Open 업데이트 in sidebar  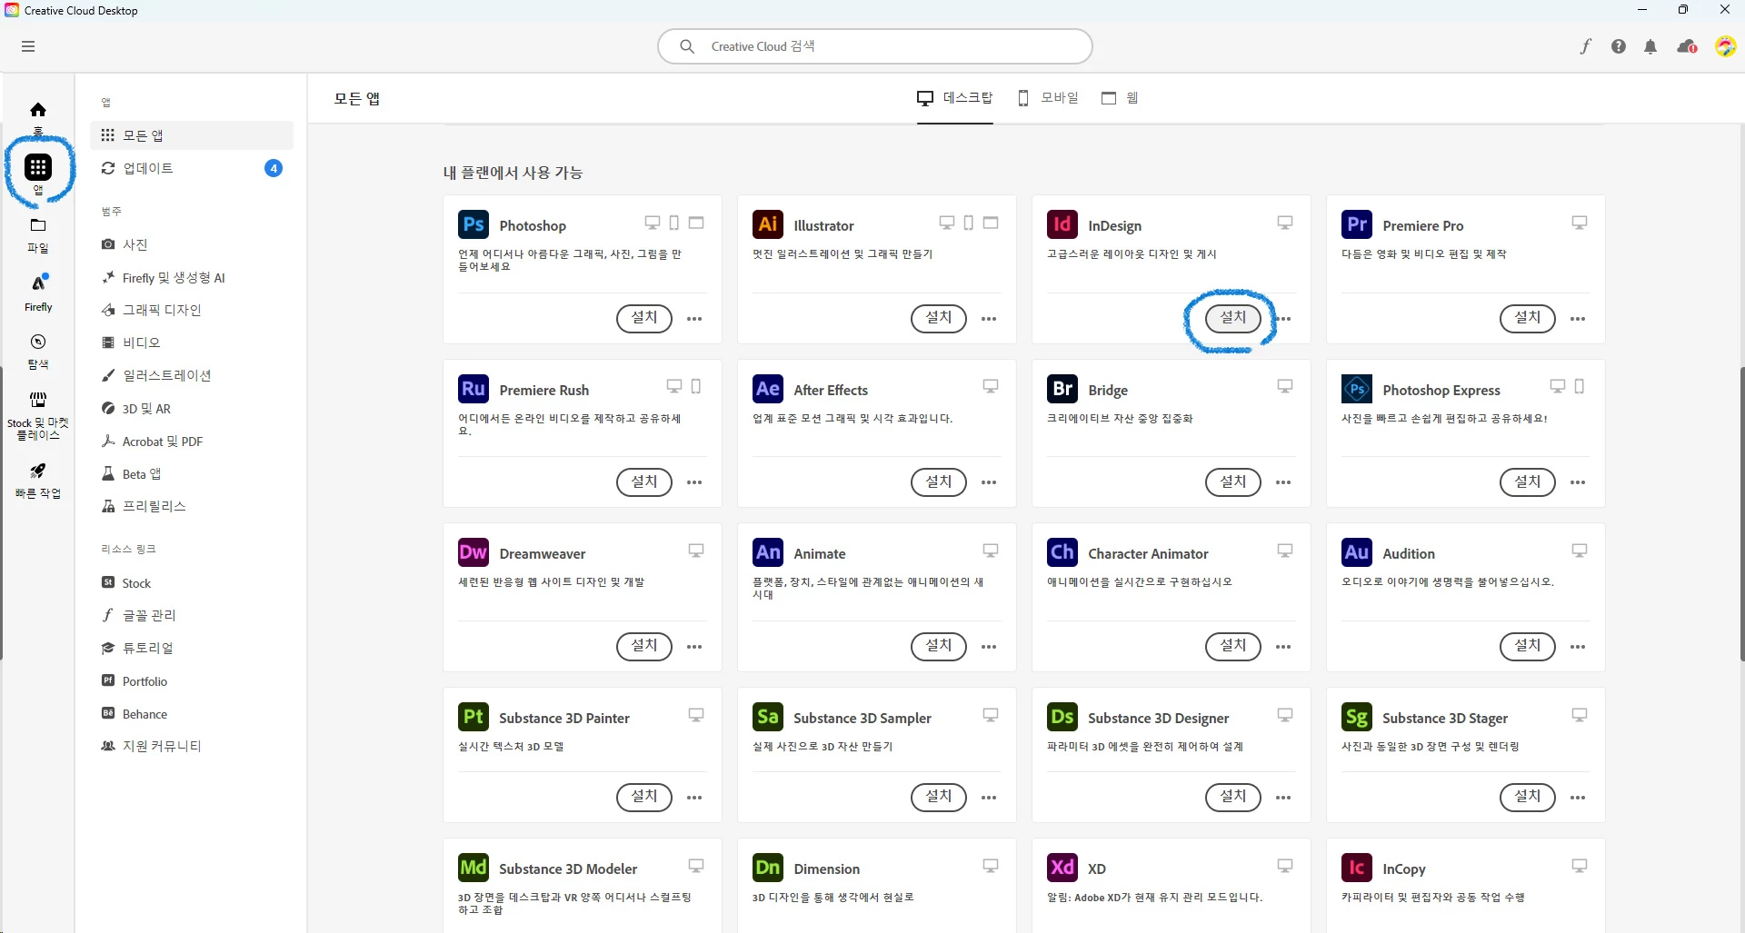pyautogui.click(x=192, y=168)
